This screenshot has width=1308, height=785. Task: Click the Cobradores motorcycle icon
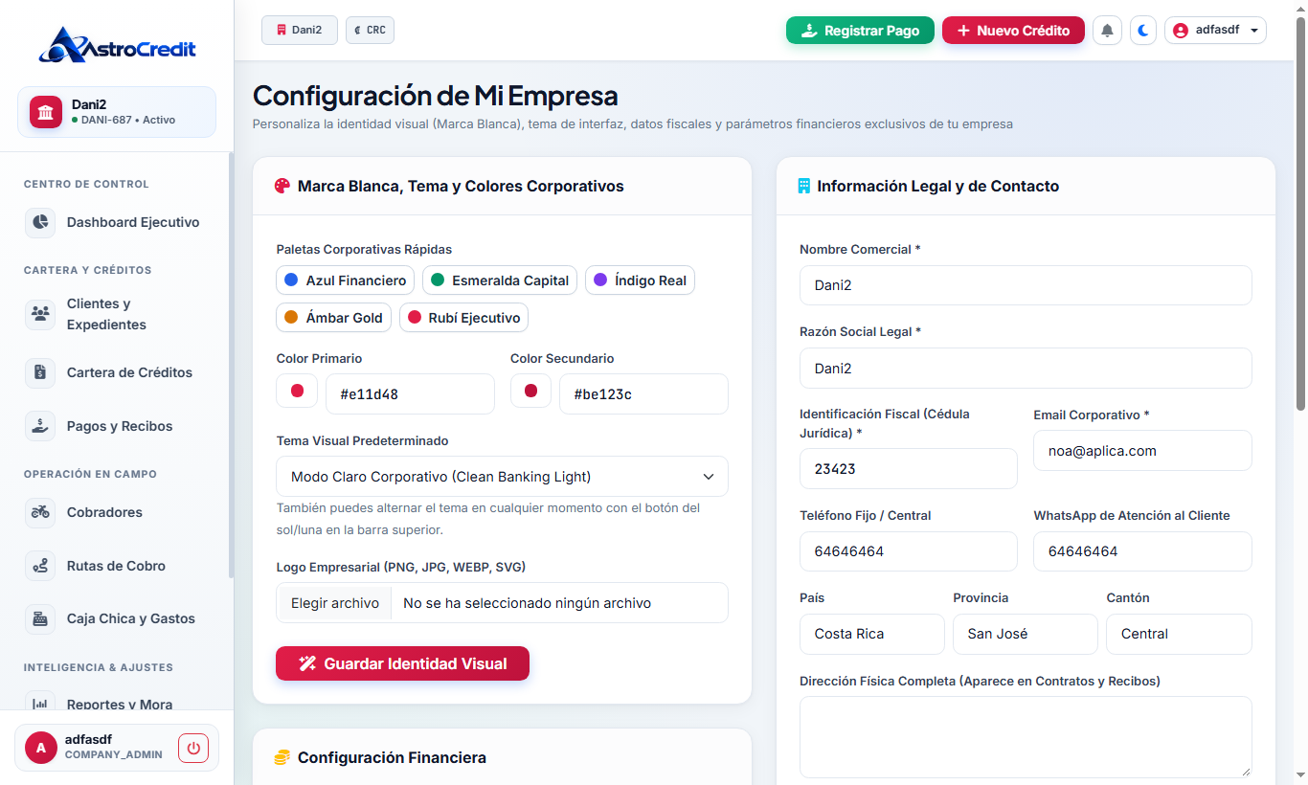40,512
